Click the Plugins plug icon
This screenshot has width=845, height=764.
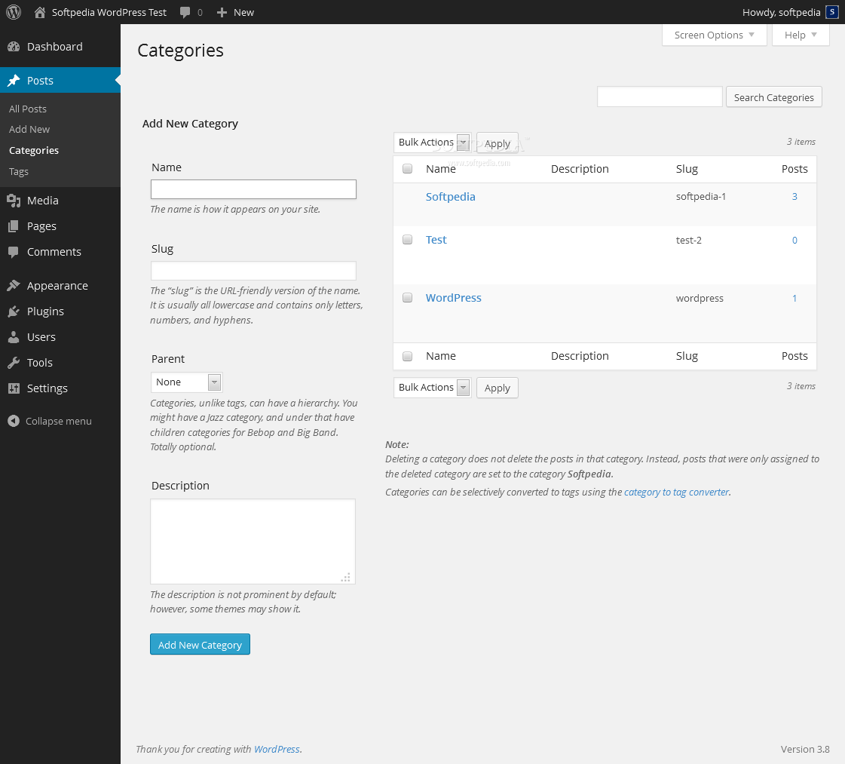pyautogui.click(x=14, y=311)
